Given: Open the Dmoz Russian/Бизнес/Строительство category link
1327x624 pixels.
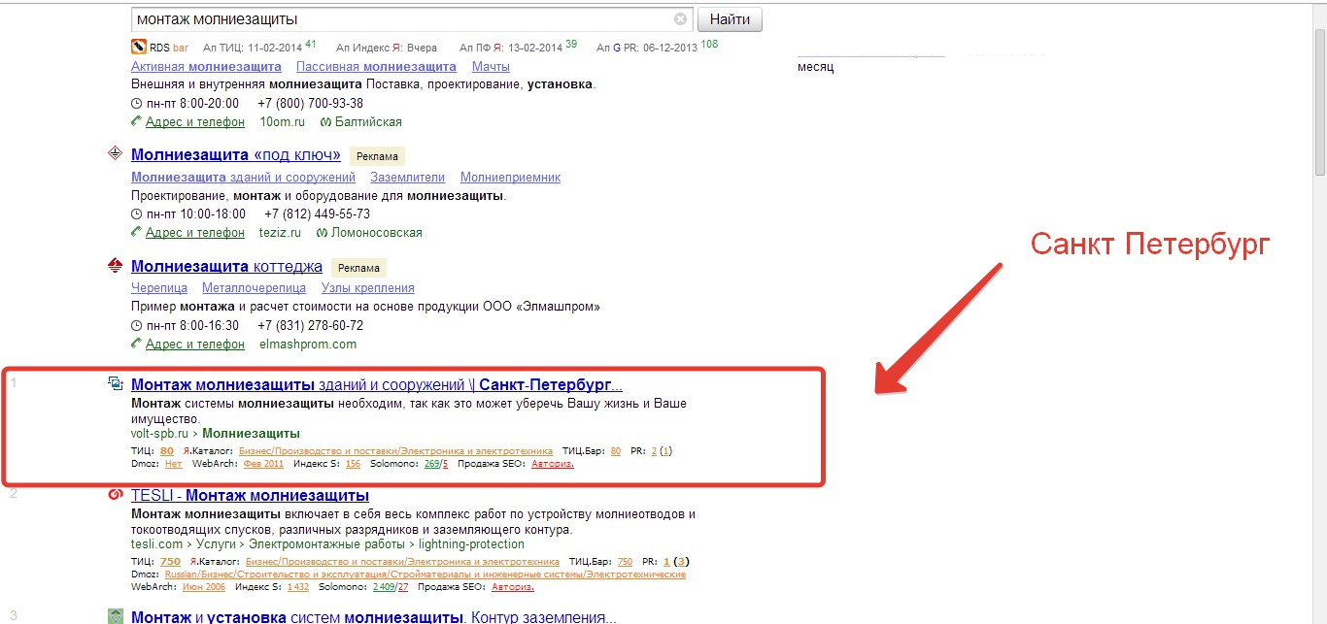Looking at the screenshot, I should tap(425, 575).
